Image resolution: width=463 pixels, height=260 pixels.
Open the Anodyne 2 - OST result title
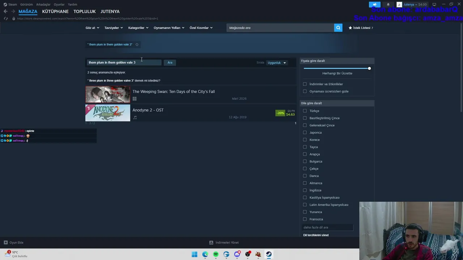click(x=148, y=110)
